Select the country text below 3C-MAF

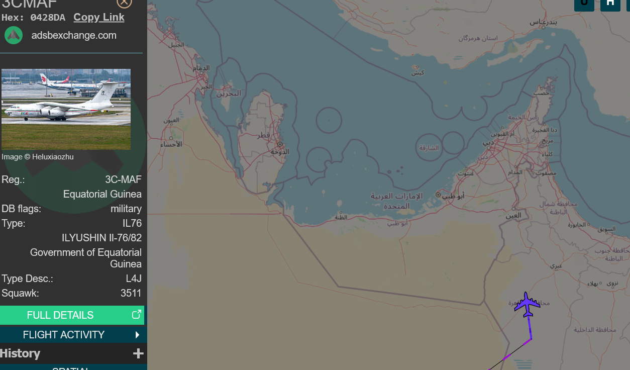102,194
